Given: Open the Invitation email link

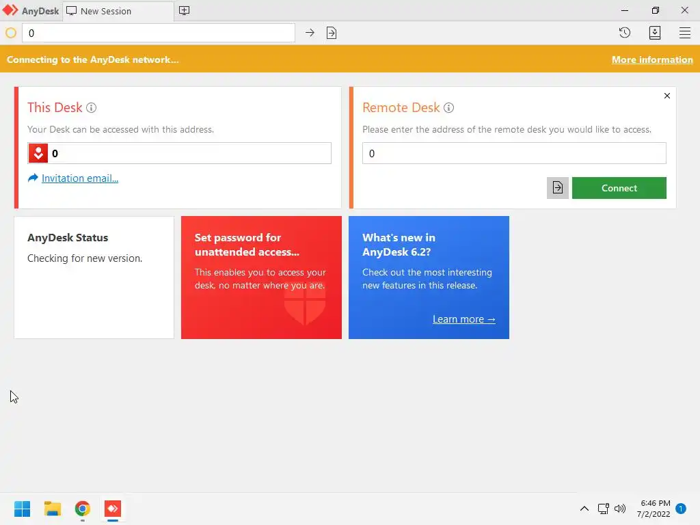Looking at the screenshot, I should click(80, 178).
